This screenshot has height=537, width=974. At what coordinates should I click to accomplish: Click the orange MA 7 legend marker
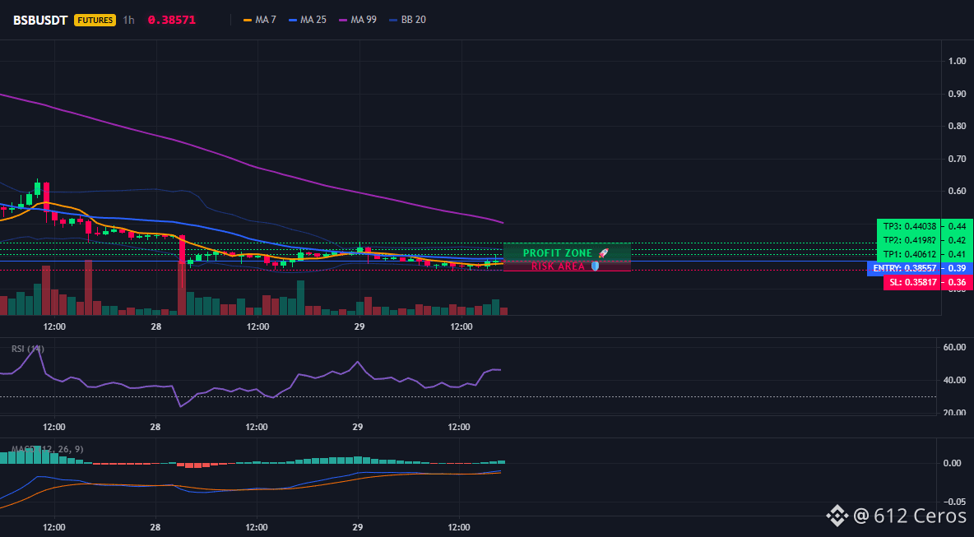click(x=248, y=20)
